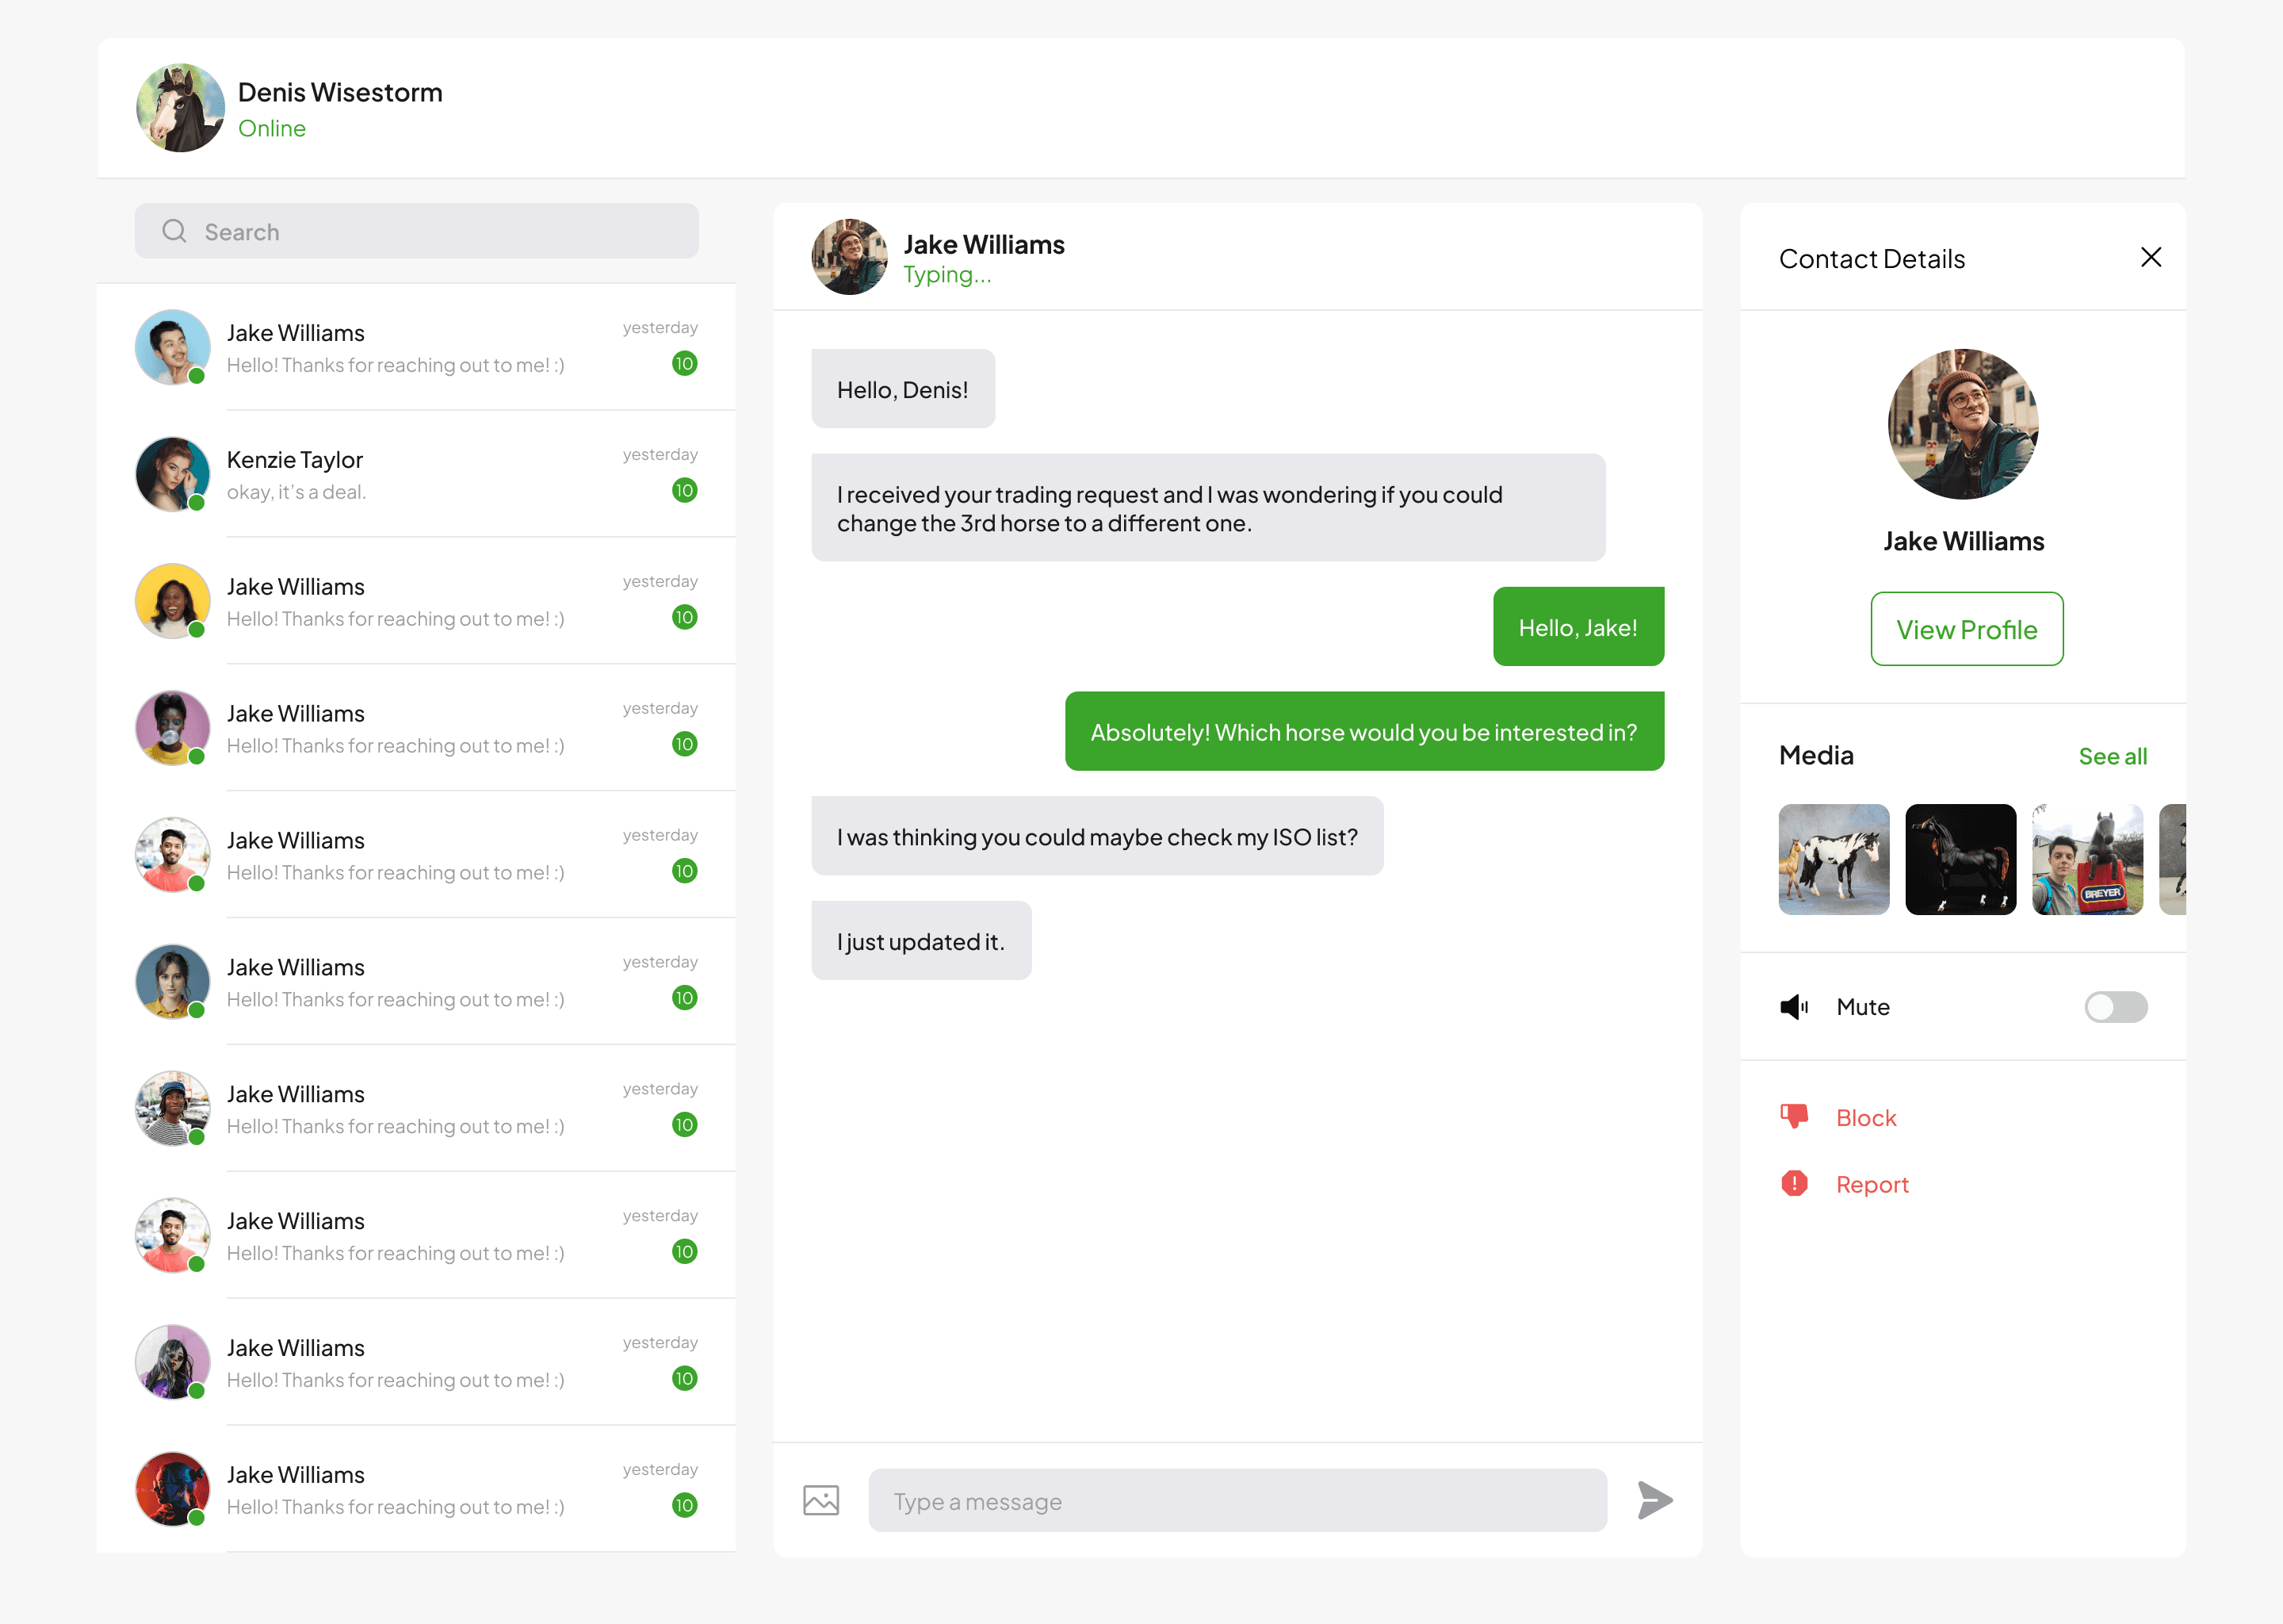
Task: Open the pinto horse media thumbnail
Action: [1834, 859]
